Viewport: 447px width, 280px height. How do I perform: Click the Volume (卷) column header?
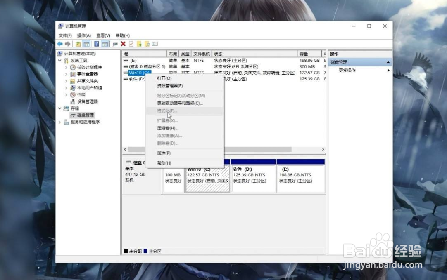(144, 54)
